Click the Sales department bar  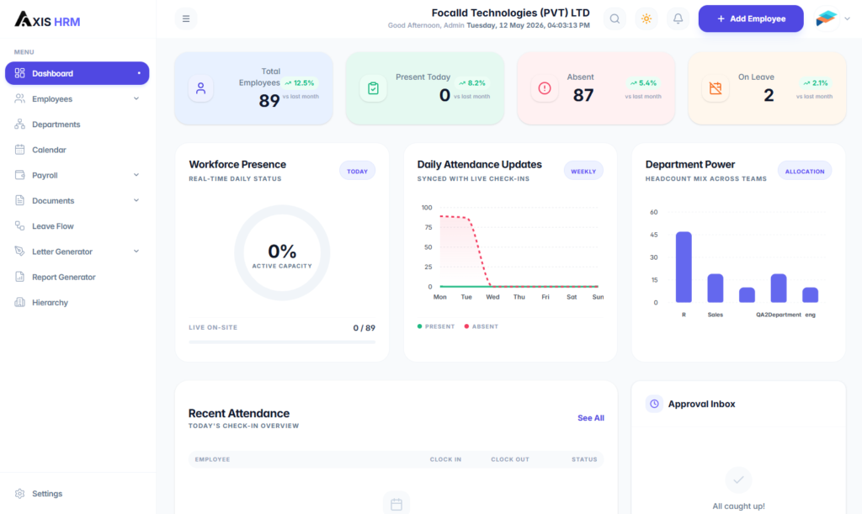pyautogui.click(x=716, y=289)
